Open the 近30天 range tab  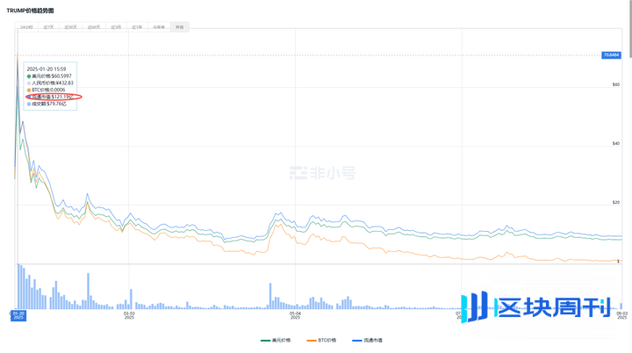pos(70,27)
